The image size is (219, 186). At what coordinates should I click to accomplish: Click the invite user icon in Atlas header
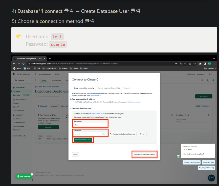(x=202, y=80)
